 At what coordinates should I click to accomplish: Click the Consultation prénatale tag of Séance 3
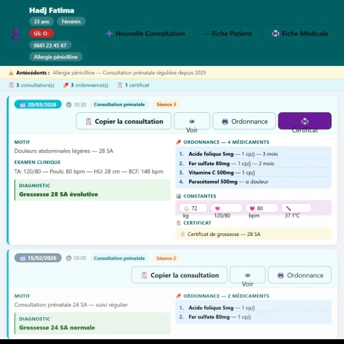click(119, 105)
